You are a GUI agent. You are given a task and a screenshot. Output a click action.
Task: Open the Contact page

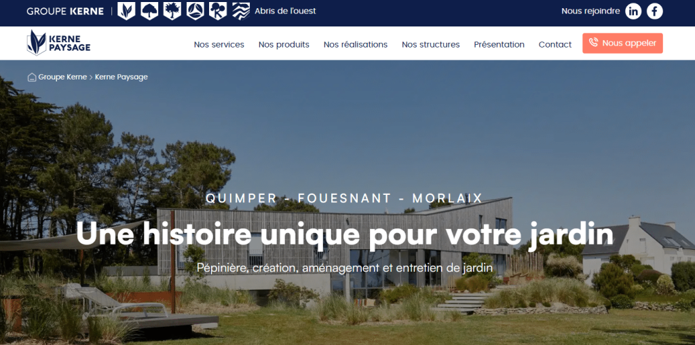tap(555, 45)
